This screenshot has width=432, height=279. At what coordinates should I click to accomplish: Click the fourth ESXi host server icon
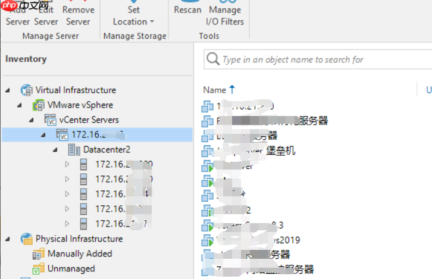[x=83, y=209]
